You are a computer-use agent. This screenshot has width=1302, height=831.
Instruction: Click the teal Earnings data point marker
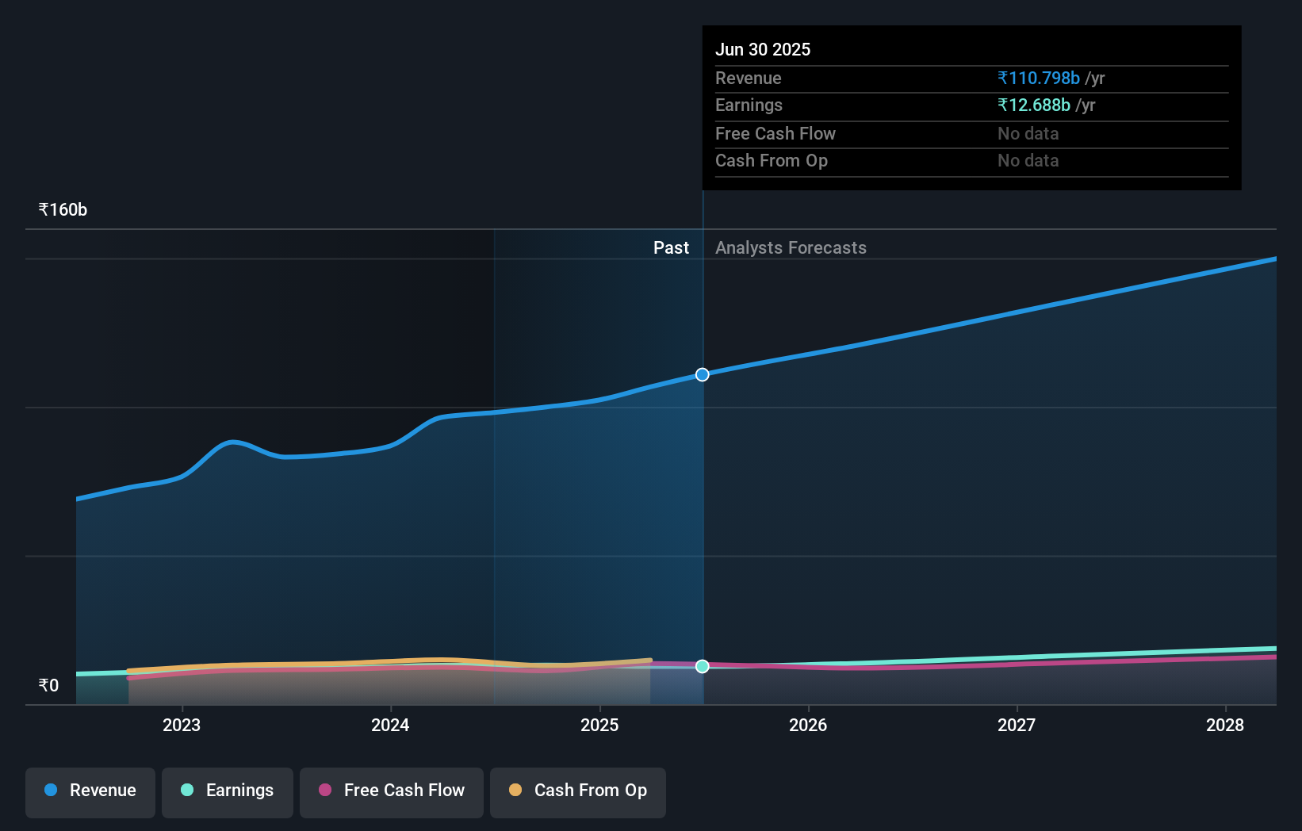(x=703, y=666)
